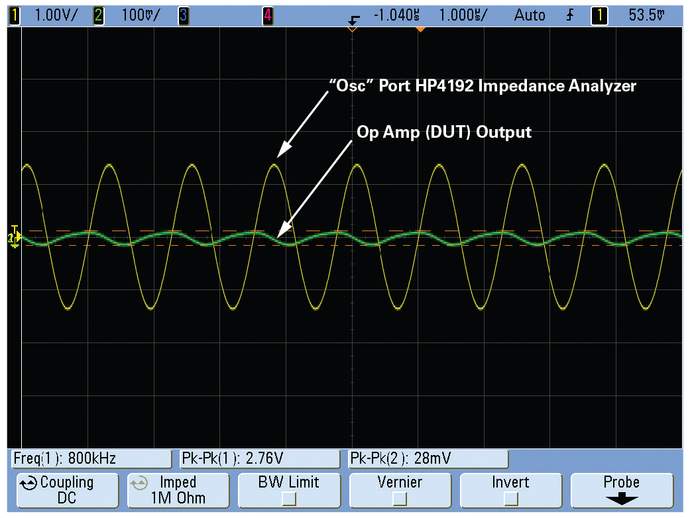Click the Pk-Pk(1): 2.76V measurement
Viewport: 690px width, 518px height.
[x=260, y=458]
